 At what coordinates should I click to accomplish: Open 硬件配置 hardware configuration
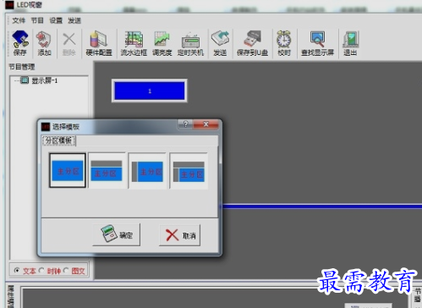[x=99, y=43]
